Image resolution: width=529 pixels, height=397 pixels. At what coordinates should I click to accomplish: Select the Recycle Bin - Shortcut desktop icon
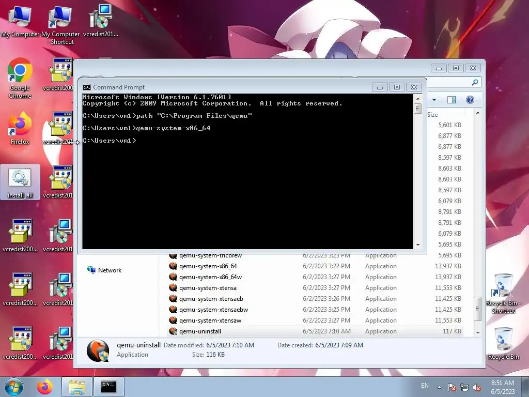(x=503, y=294)
